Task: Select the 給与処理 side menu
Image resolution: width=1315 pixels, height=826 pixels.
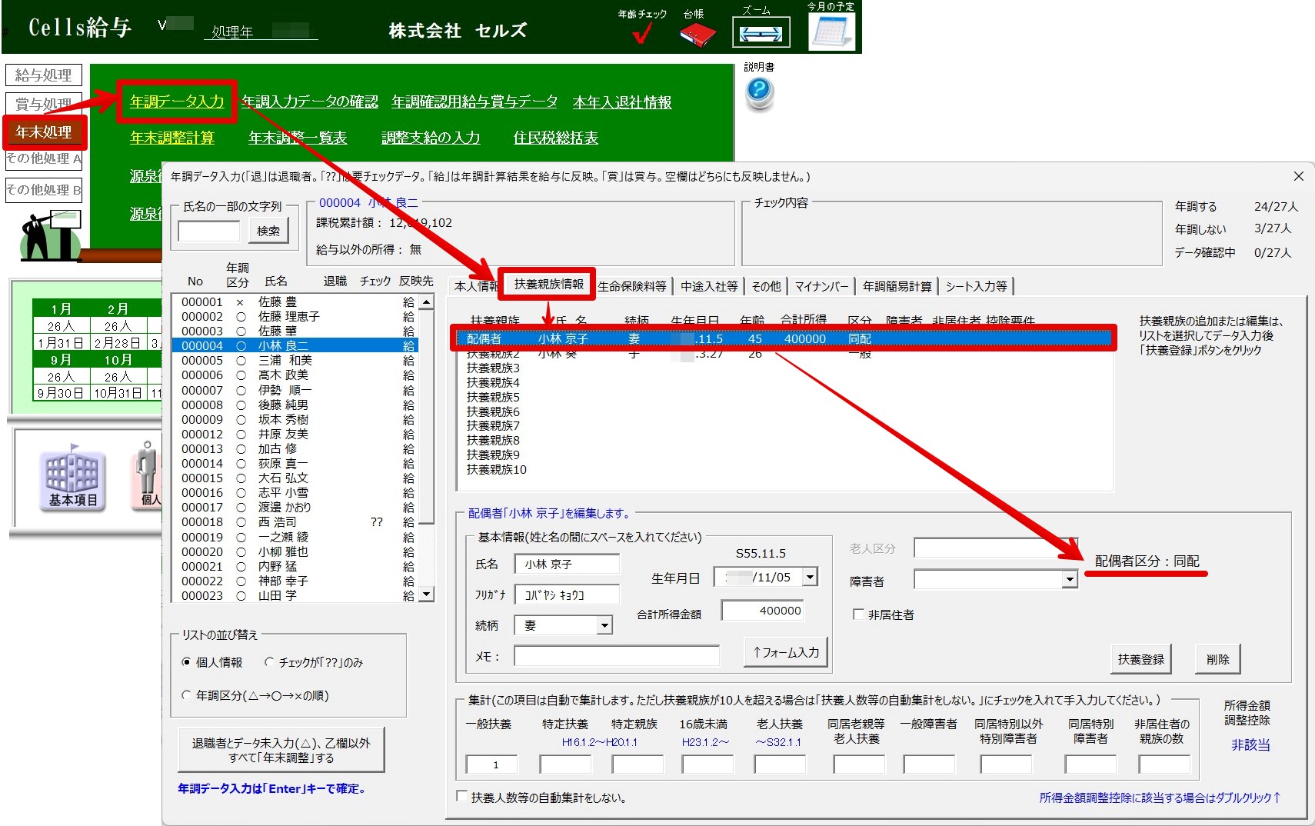Action: point(44,75)
